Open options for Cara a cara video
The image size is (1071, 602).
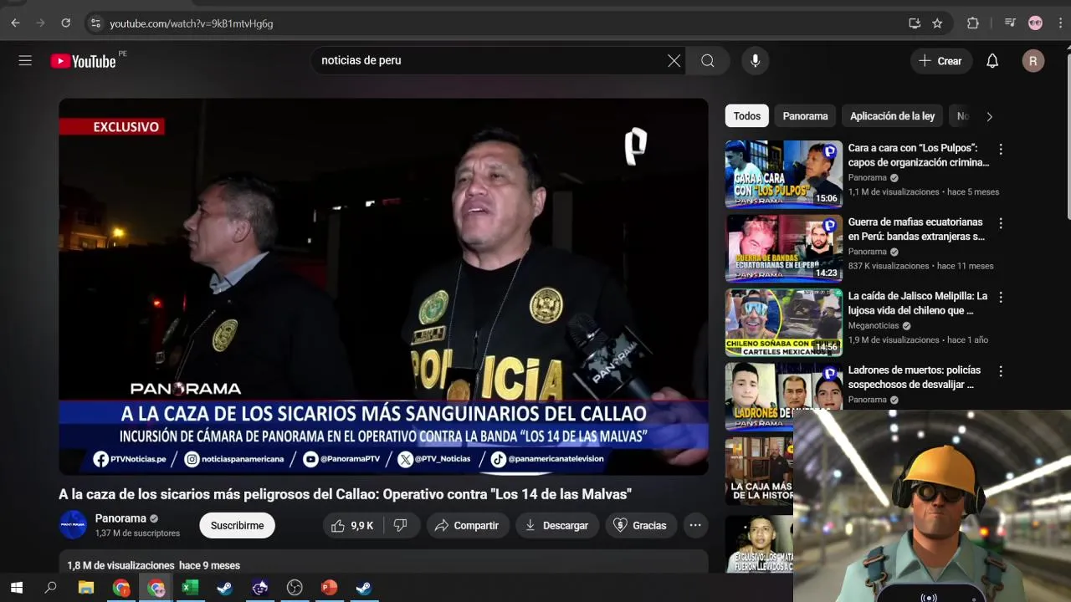tap(1001, 150)
